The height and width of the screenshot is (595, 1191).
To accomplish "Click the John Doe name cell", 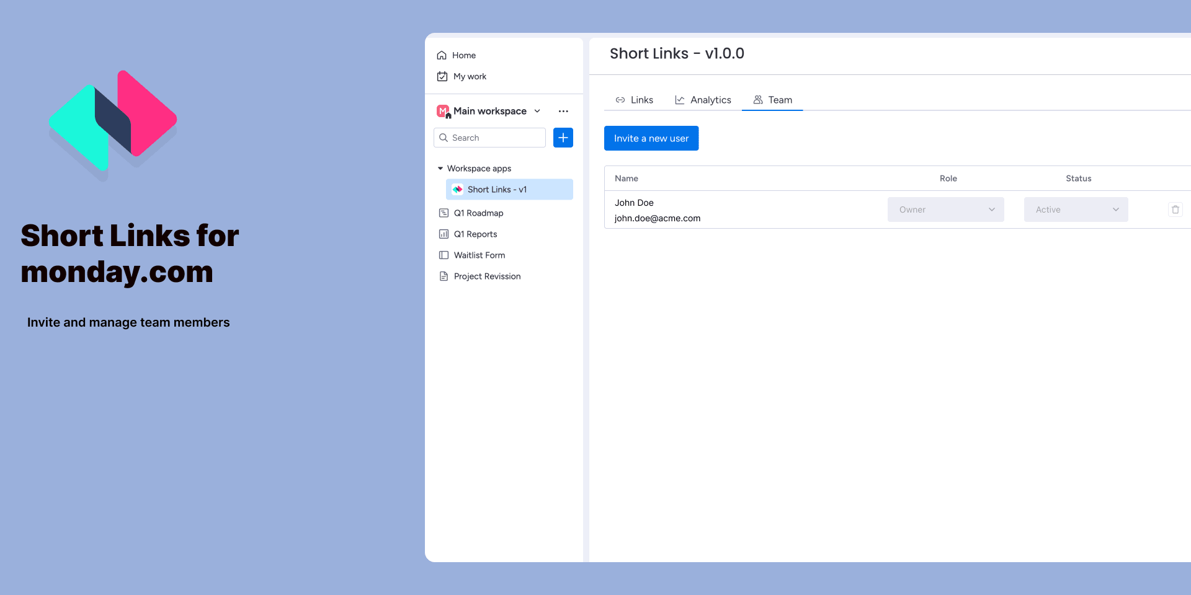I will (x=634, y=203).
